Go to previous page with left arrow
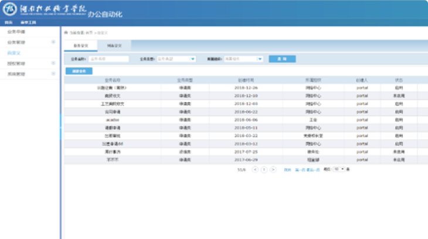The height and width of the screenshot is (239, 428). [x=255, y=169]
